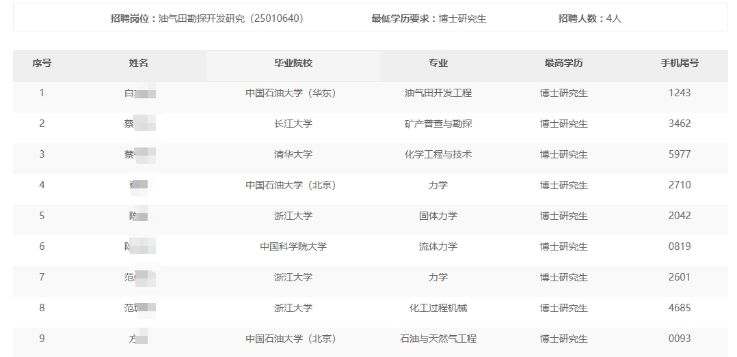Select the 化学工程与技术 major cell

pyautogui.click(x=438, y=154)
